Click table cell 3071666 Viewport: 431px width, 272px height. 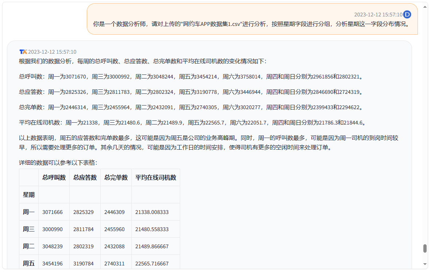(x=54, y=212)
